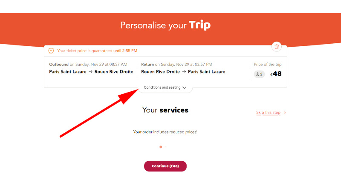Click the return route arrow icon
The image size is (341, 191).
pos(184,72)
